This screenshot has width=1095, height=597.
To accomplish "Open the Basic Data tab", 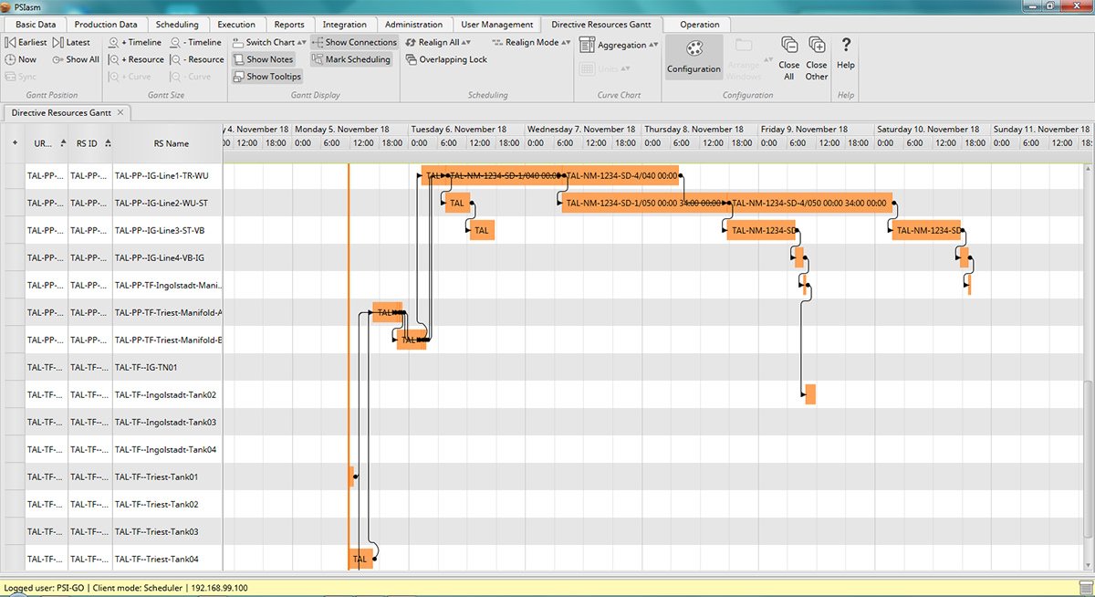I will (36, 25).
